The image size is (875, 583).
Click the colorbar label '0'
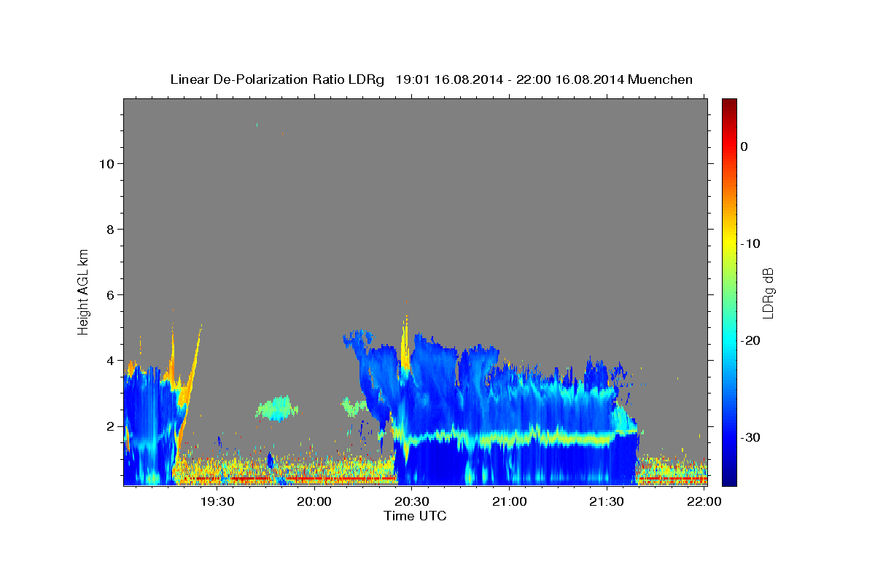click(744, 146)
